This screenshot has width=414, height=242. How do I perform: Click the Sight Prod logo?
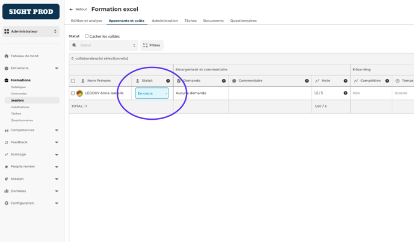(x=31, y=11)
